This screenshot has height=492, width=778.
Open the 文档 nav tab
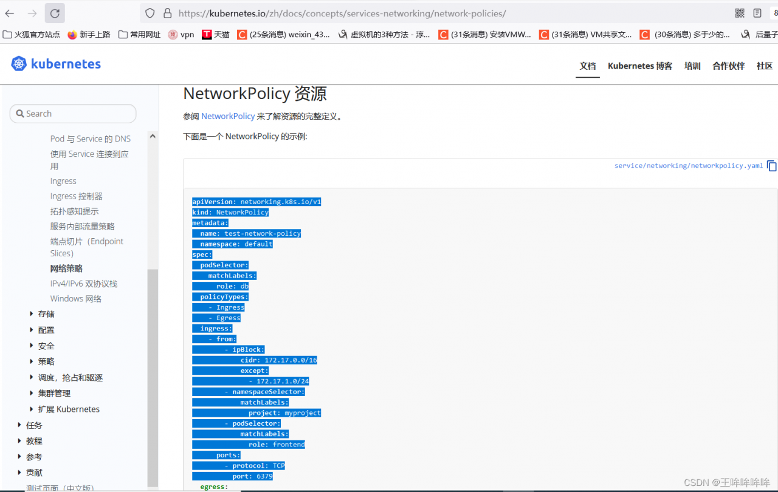point(588,66)
